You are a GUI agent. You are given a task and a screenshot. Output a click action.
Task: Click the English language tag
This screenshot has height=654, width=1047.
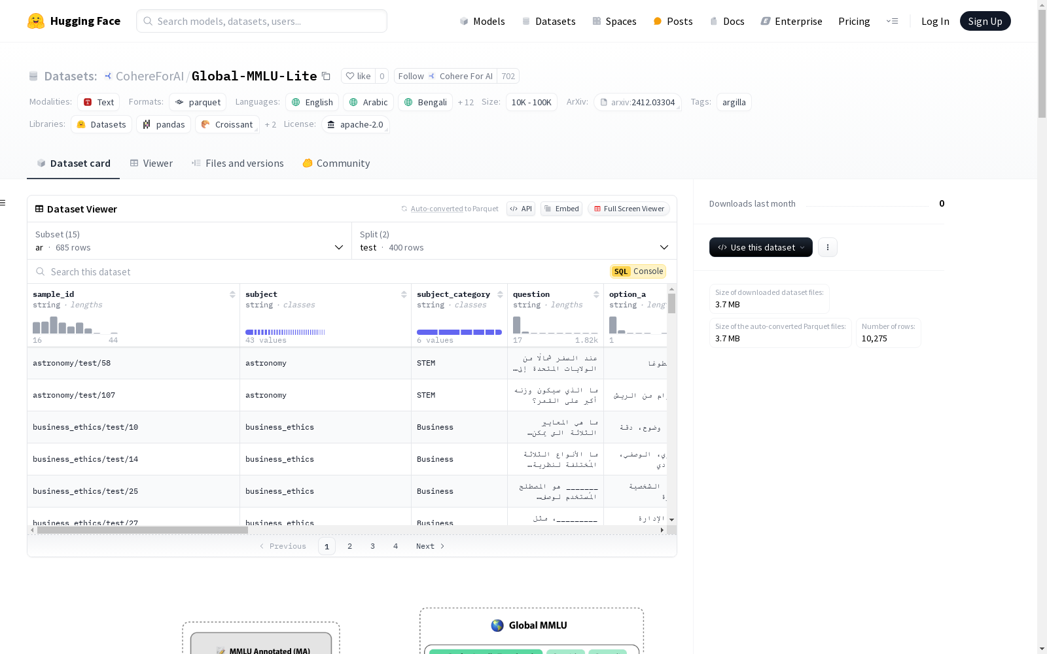pos(312,102)
